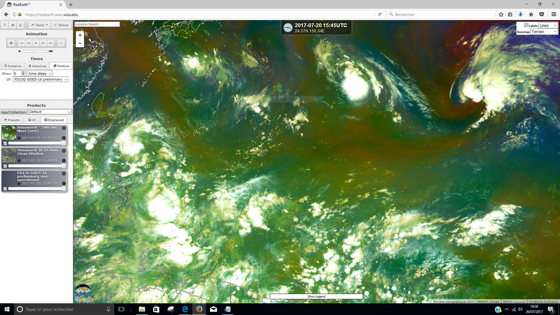Toggle FD13G GOES-16 layer visibility
Viewport: 560px width, 315px height.
click(5, 189)
